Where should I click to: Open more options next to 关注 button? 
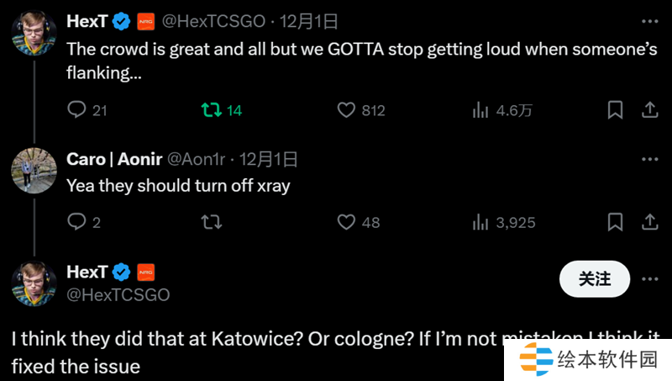pos(649,279)
